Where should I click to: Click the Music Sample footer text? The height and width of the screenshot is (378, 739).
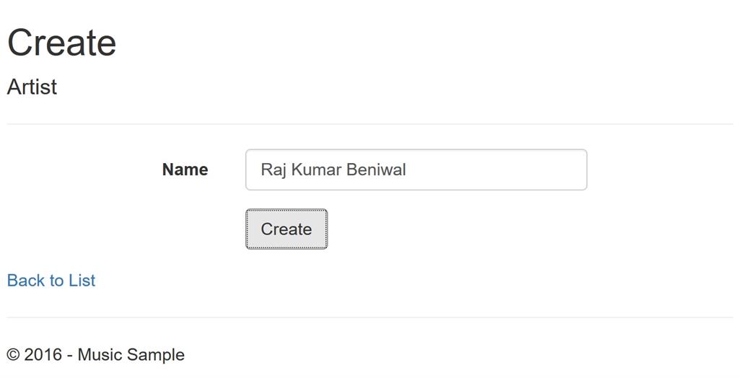(131, 355)
